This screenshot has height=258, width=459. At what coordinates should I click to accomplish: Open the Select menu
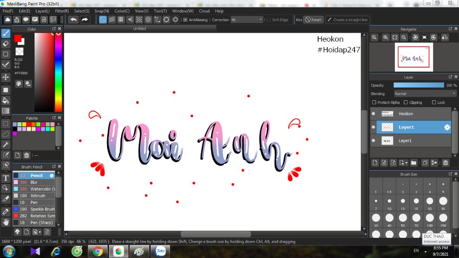click(x=82, y=11)
